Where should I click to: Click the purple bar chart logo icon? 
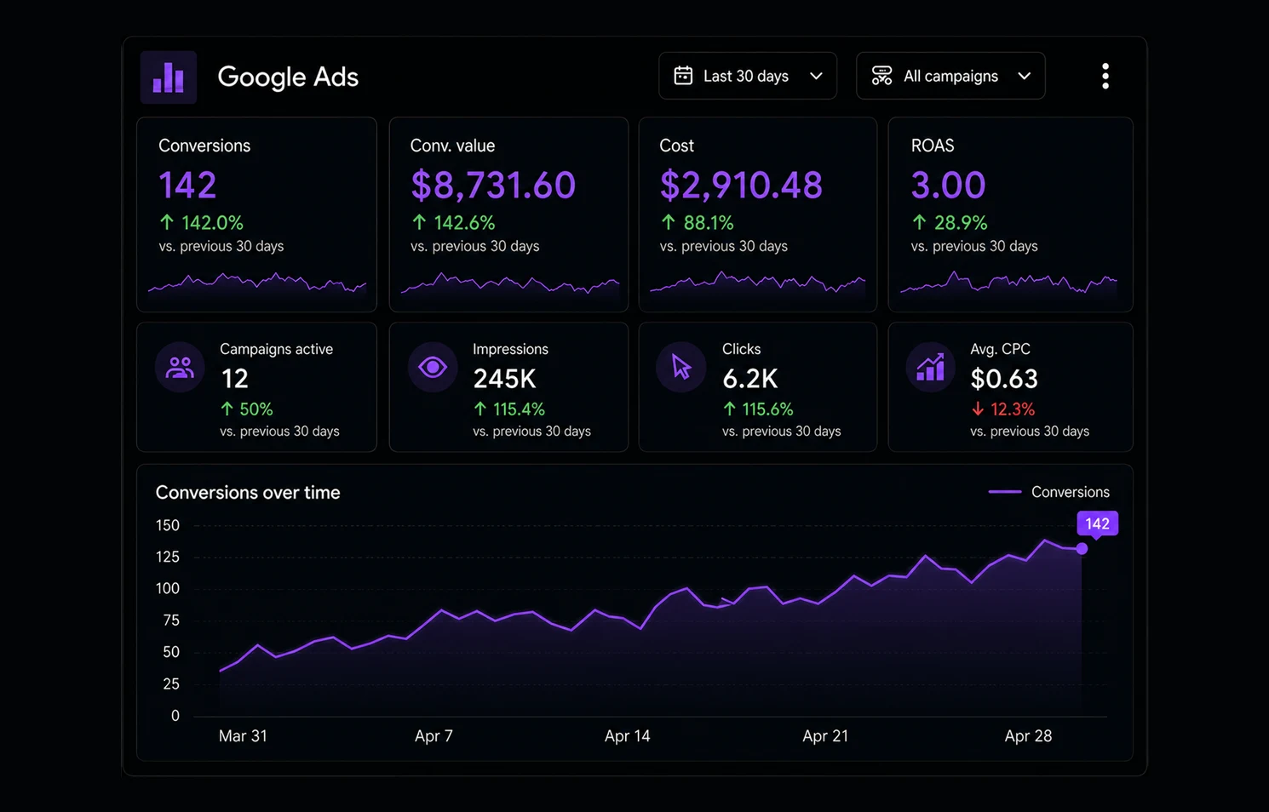[x=169, y=77]
